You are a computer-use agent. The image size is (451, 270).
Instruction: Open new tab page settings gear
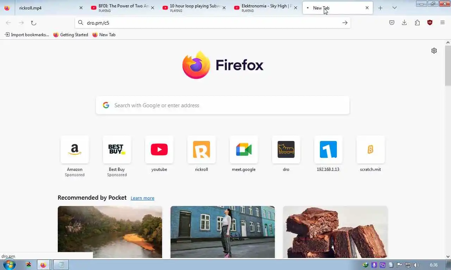[x=434, y=51]
